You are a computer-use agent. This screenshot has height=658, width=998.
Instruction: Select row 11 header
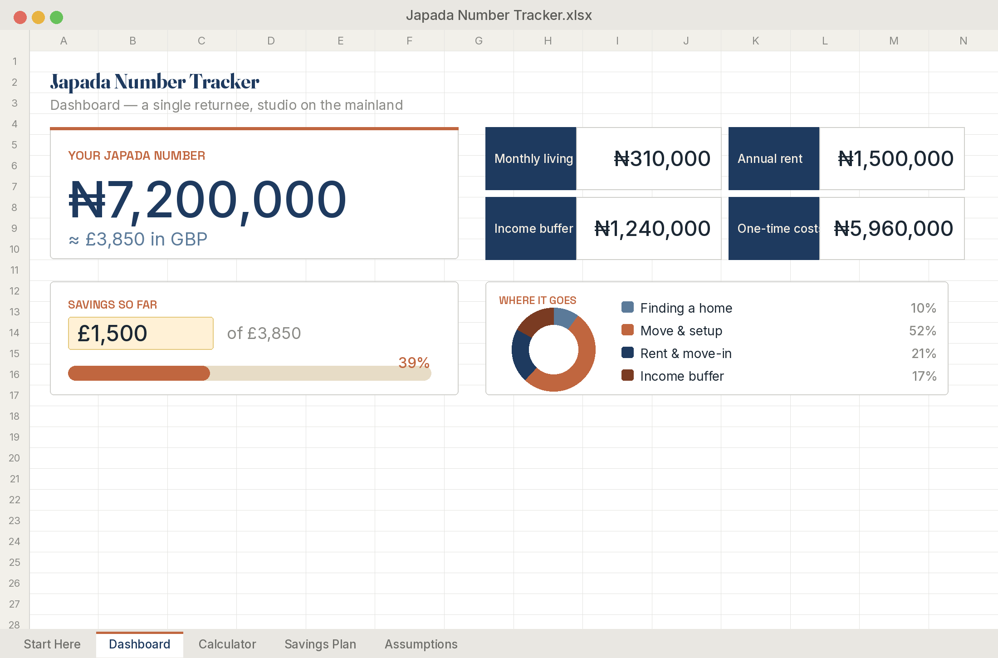pos(15,270)
